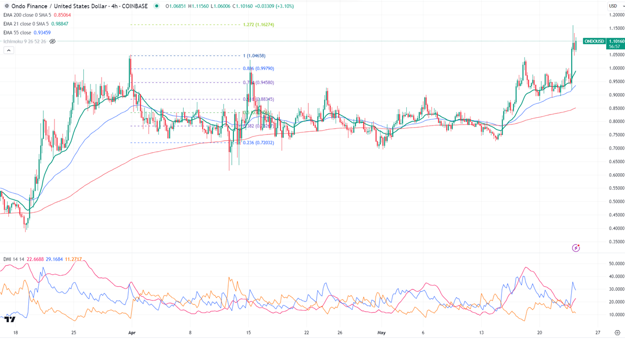This screenshot has width=625, height=339.
Task: Collapse the indicator legend with the caret button
Action: 8,50
